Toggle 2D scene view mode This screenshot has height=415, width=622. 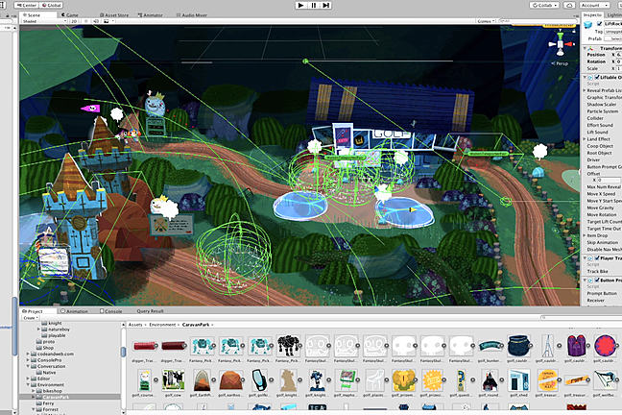click(74, 21)
